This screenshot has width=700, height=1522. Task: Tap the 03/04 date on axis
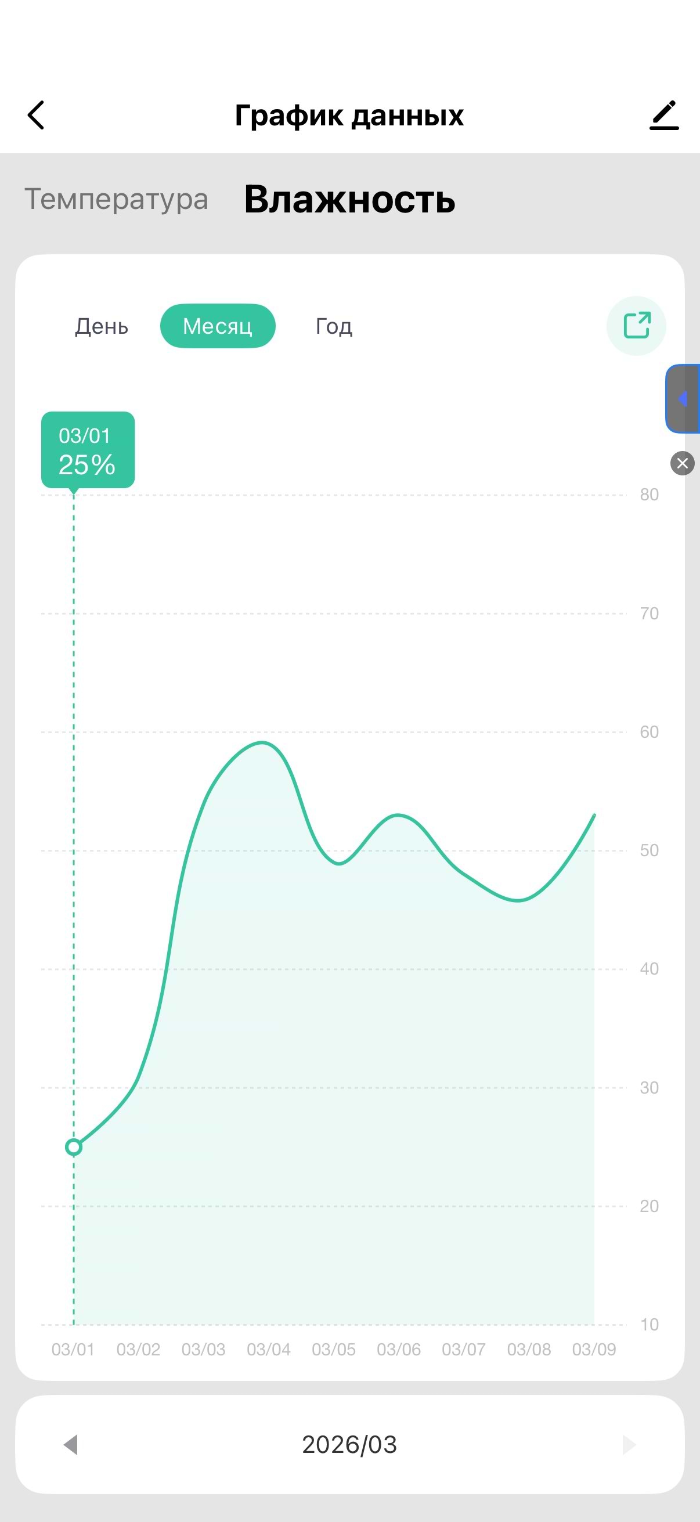tap(269, 1349)
